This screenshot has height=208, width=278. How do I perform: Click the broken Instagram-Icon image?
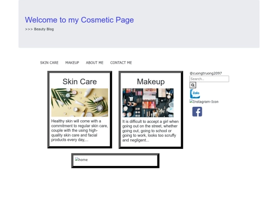click(x=204, y=102)
